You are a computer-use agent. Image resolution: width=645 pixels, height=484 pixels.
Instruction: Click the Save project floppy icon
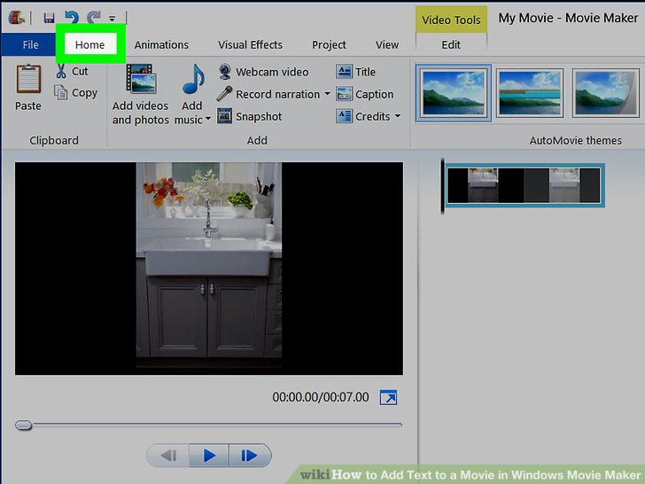tap(50, 18)
